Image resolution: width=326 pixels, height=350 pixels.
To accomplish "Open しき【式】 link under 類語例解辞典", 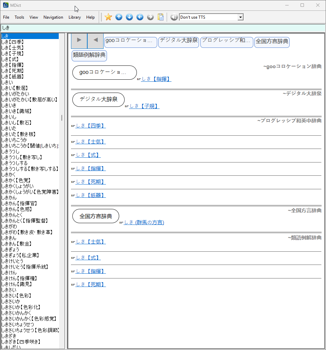I will (x=88, y=258).
